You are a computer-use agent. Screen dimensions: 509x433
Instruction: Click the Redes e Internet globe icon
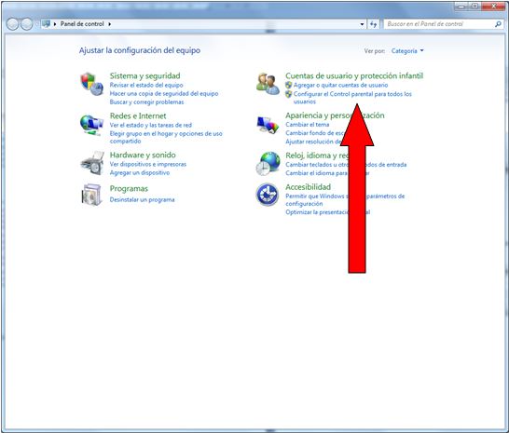(x=92, y=125)
